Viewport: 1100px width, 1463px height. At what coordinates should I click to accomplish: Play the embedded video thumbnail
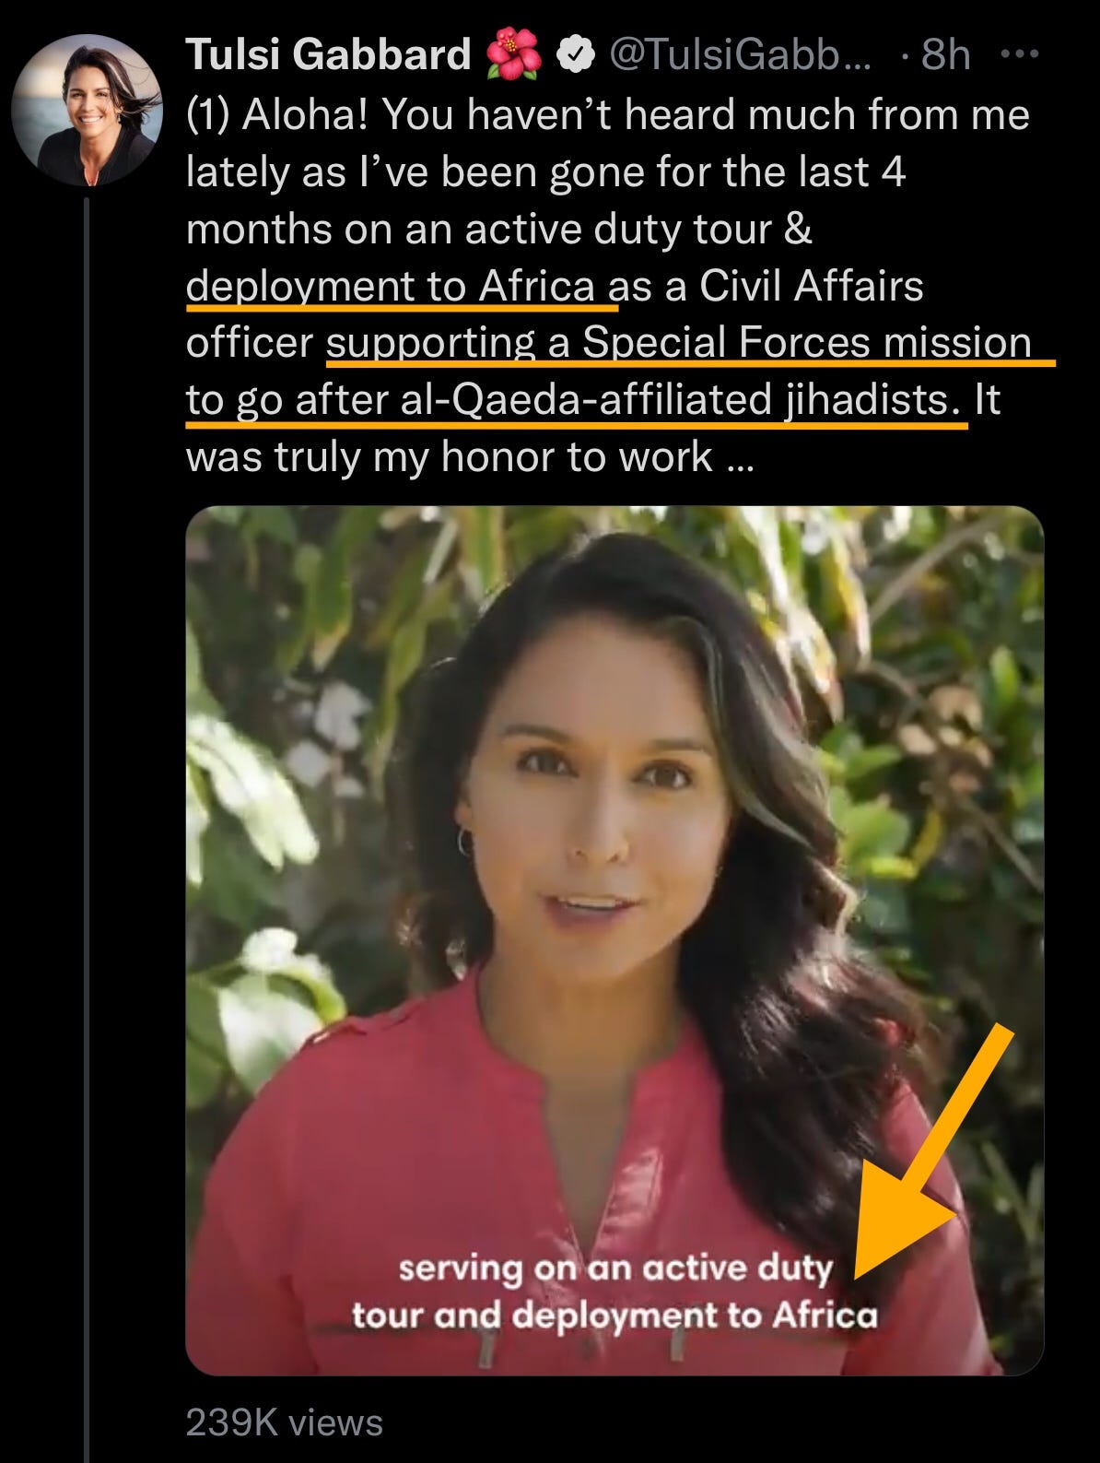(x=614, y=940)
